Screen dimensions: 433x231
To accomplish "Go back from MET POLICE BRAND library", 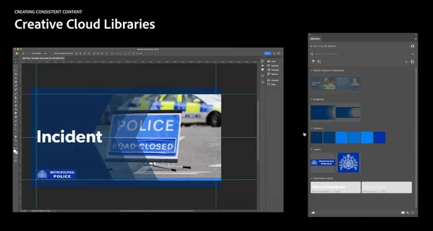I will click(x=311, y=46).
